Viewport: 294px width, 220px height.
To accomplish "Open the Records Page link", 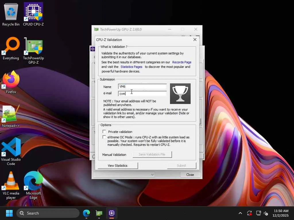I will click(182, 62).
